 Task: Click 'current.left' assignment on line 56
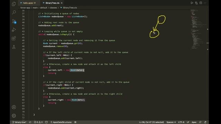(x=66, y=70)
